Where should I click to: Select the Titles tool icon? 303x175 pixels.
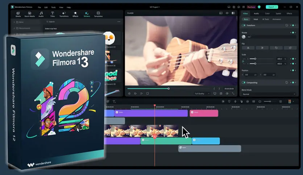[52, 14]
